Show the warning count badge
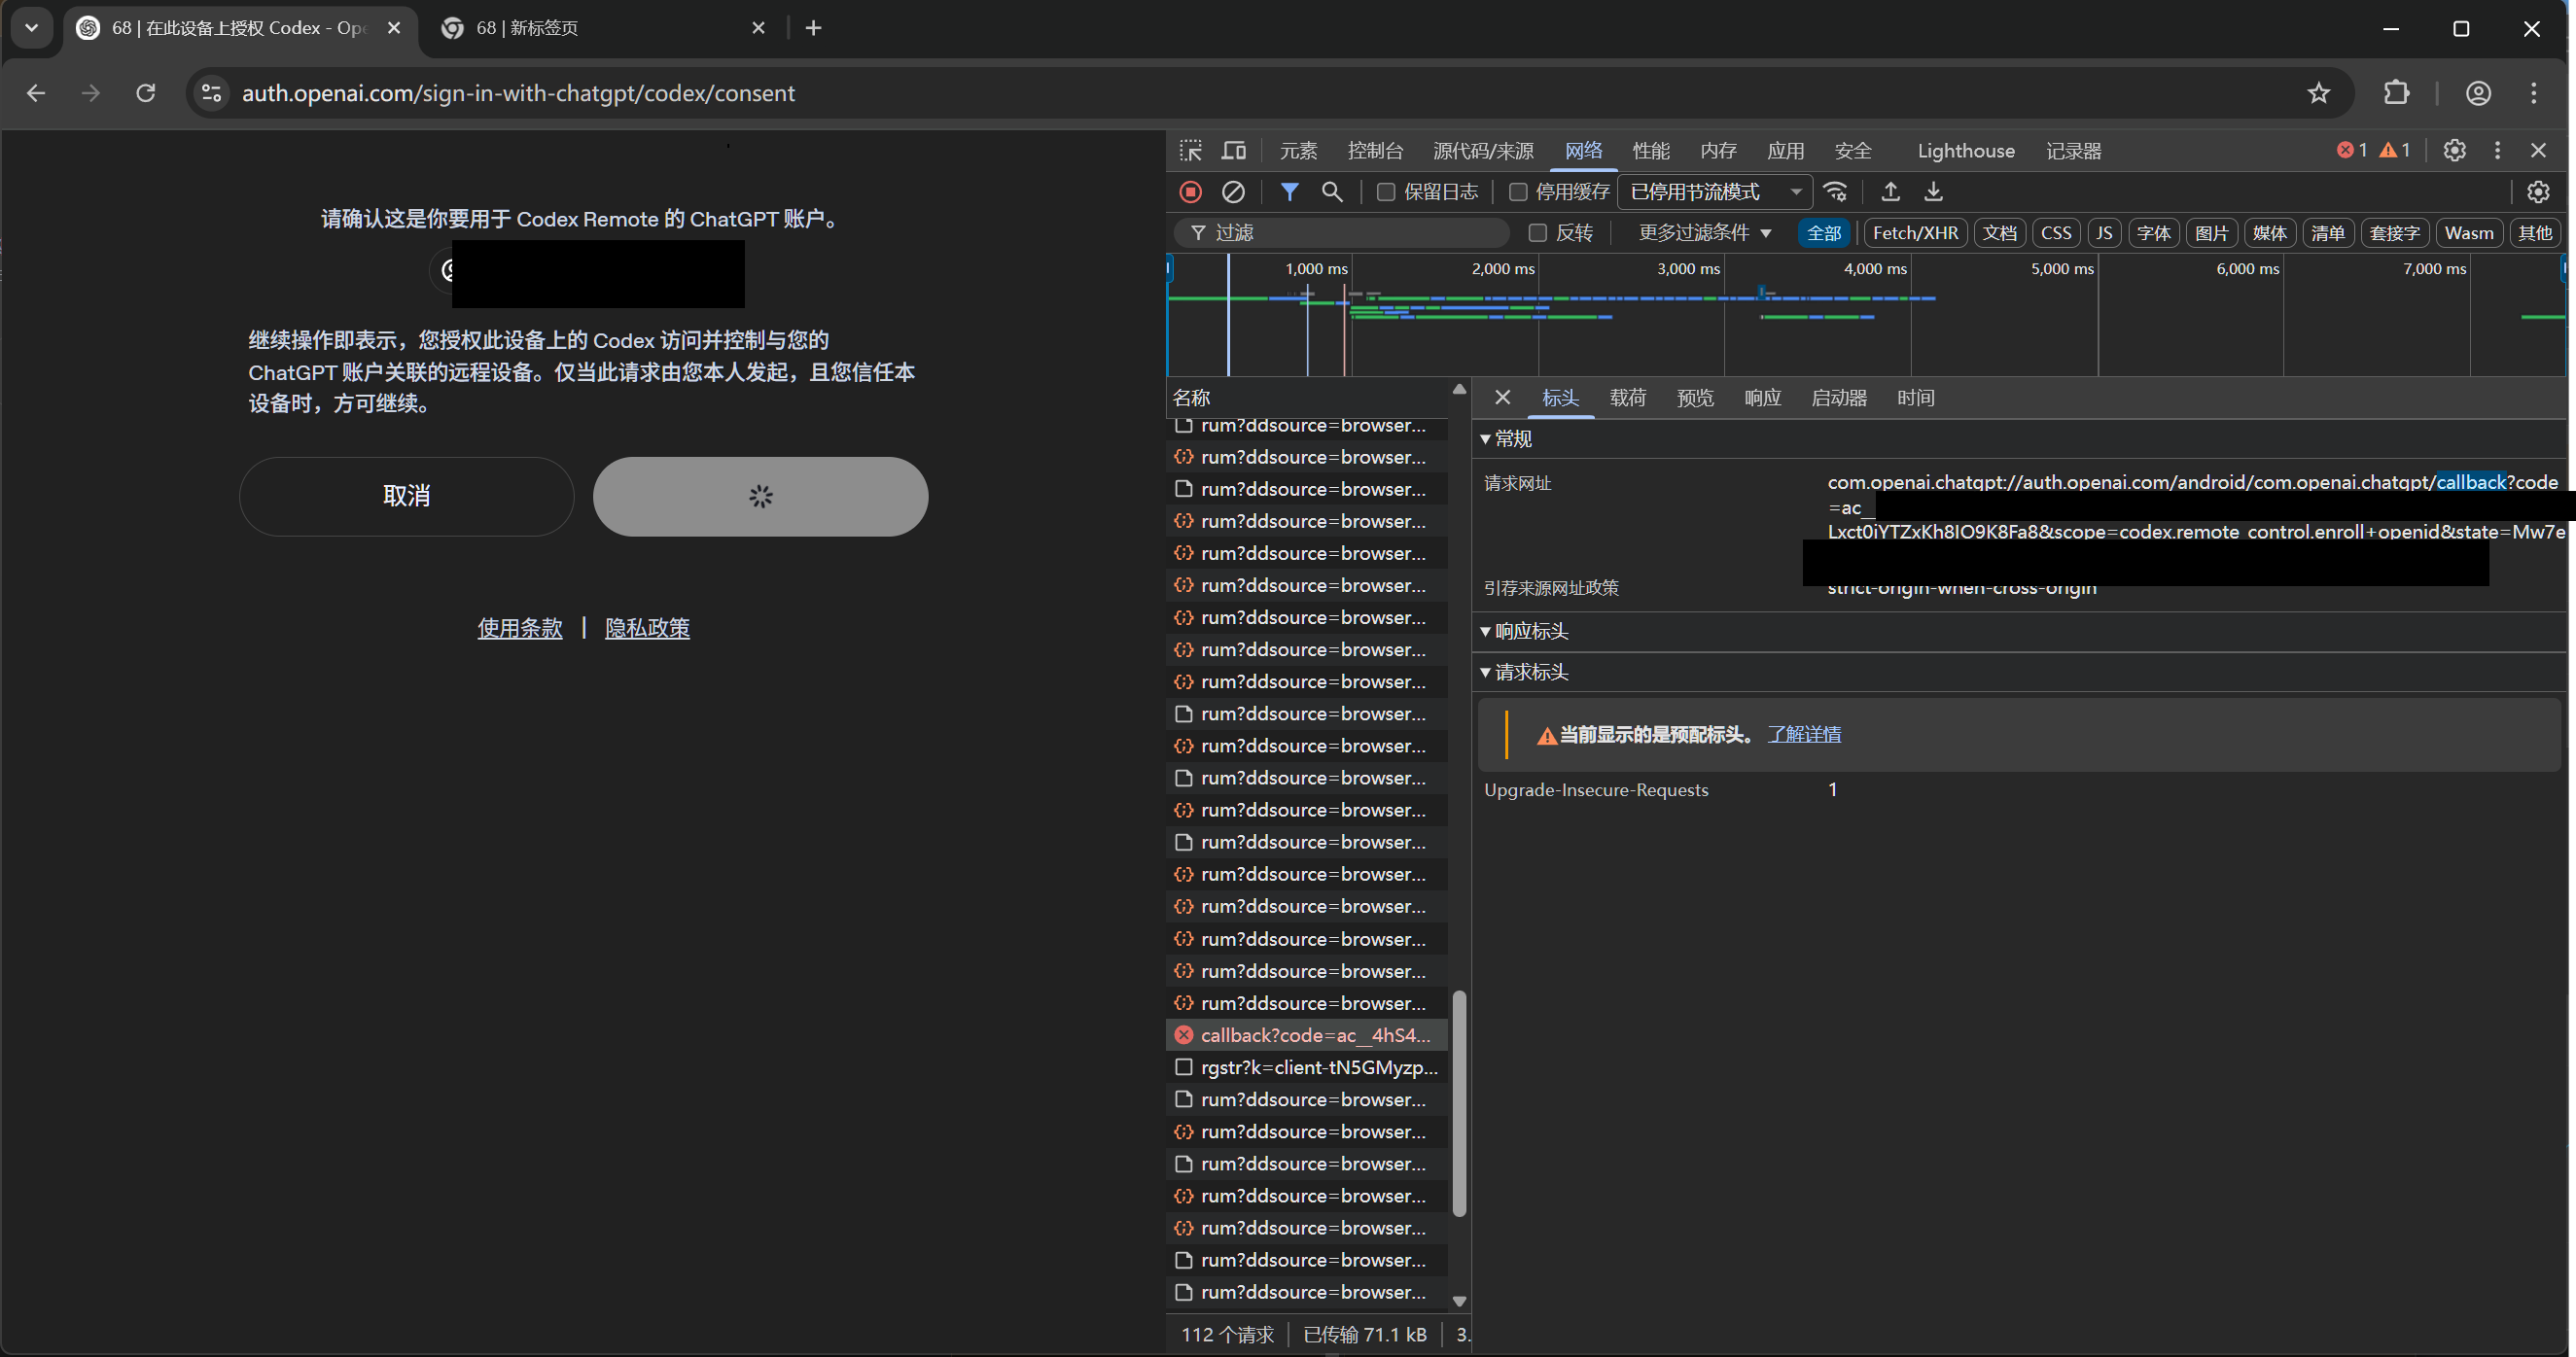The width and height of the screenshot is (2576, 1357). pos(2395,151)
